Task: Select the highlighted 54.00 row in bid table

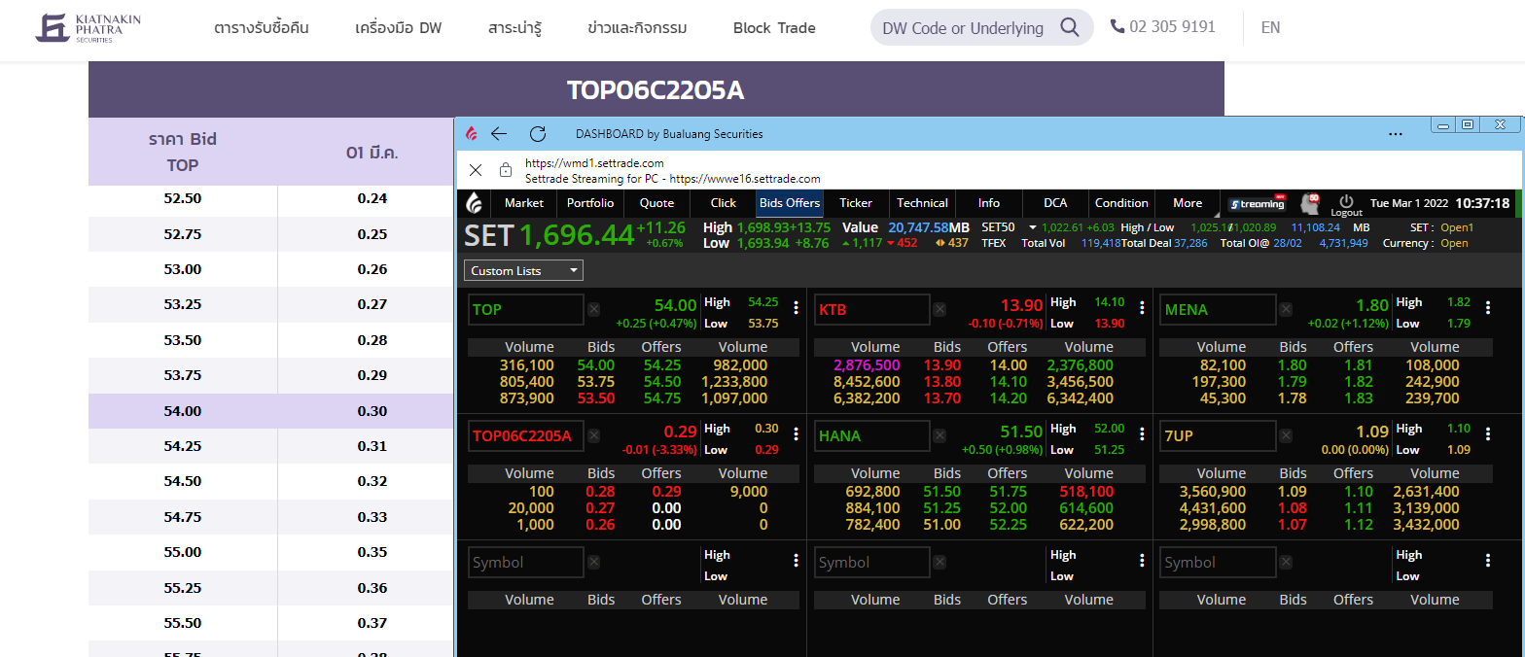Action: tap(271, 411)
